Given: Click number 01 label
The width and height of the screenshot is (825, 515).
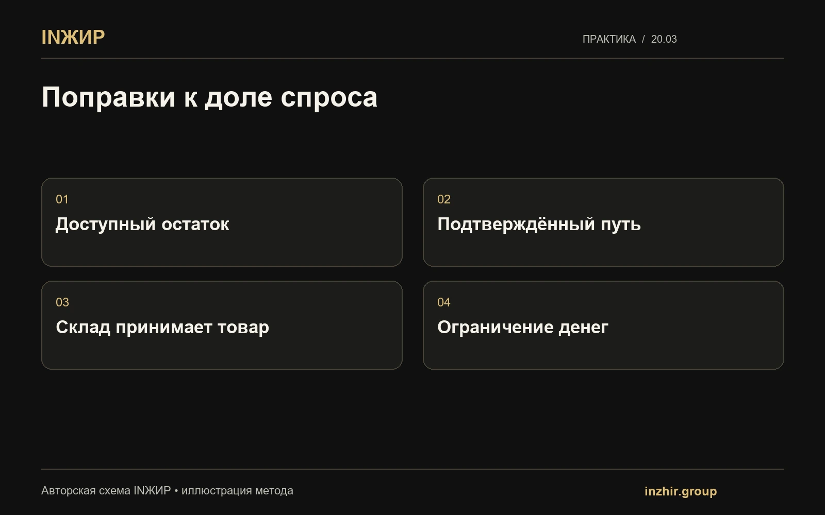Looking at the screenshot, I should tap(62, 199).
